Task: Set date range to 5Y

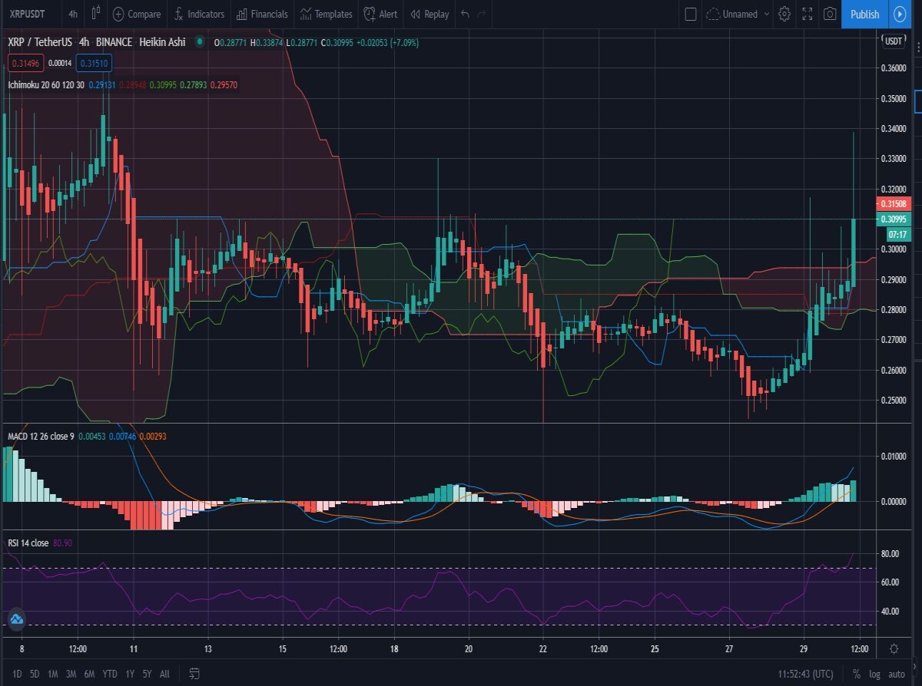Action: tap(147, 674)
